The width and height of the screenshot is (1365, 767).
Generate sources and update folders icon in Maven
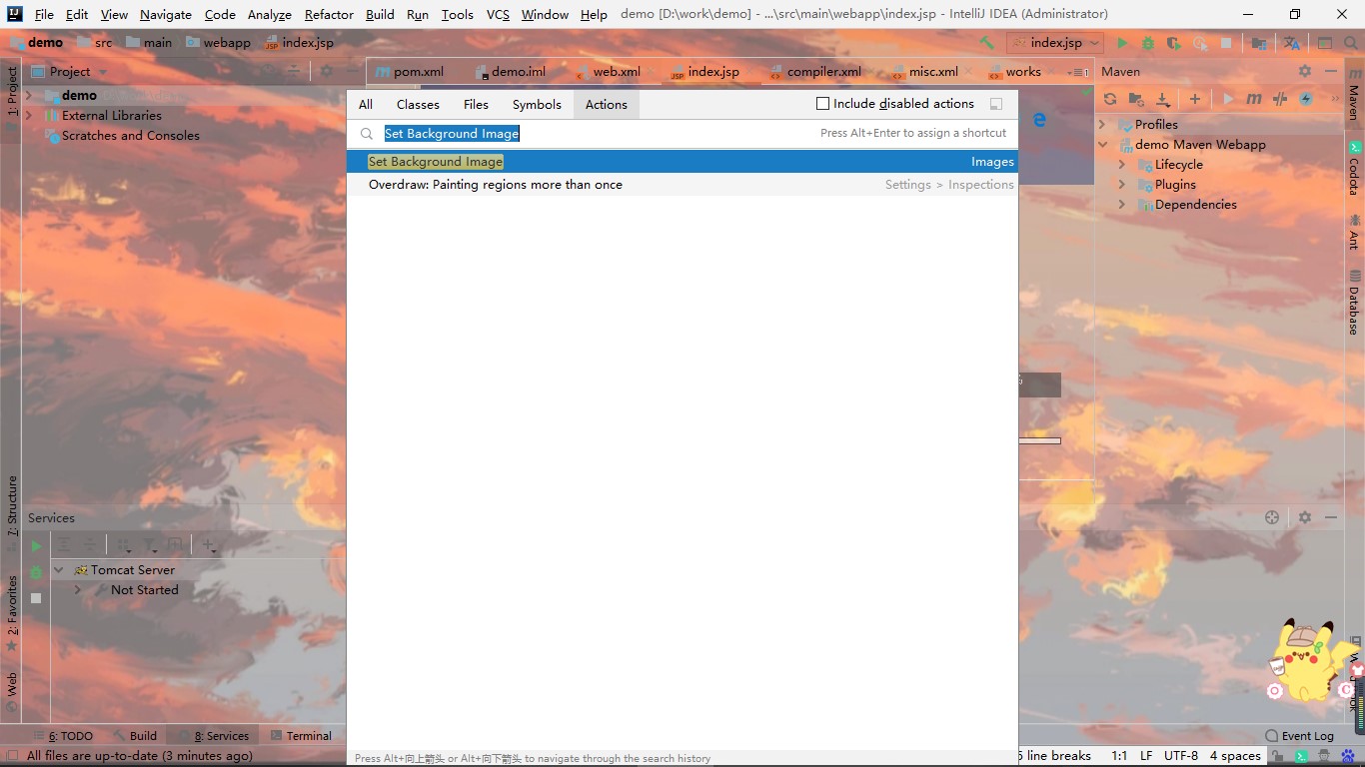pos(1136,99)
